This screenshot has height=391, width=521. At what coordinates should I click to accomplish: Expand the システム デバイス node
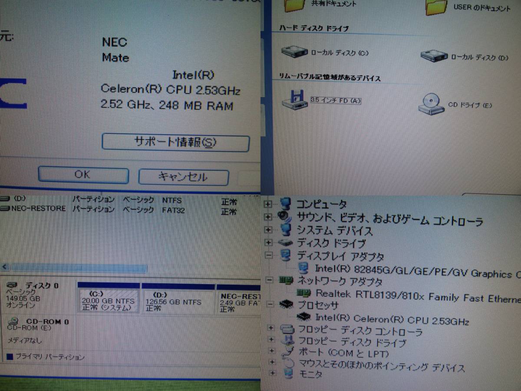(268, 229)
